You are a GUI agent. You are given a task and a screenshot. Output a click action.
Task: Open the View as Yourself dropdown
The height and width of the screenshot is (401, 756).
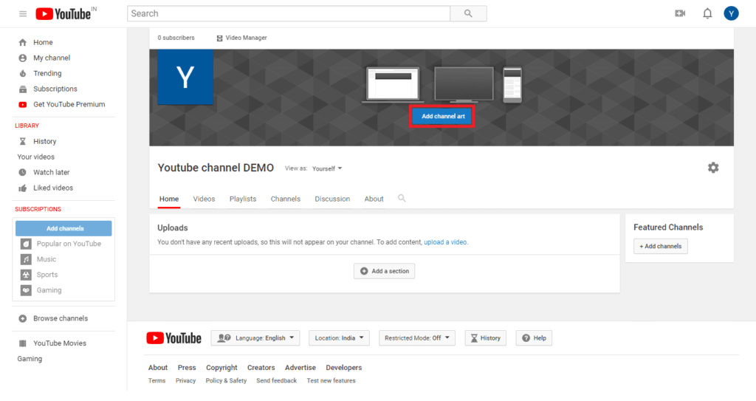pos(327,168)
